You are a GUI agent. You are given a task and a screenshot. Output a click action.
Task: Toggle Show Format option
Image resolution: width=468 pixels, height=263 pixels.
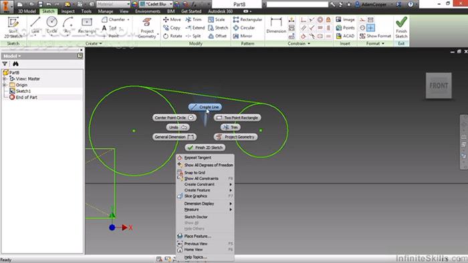pos(375,36)
